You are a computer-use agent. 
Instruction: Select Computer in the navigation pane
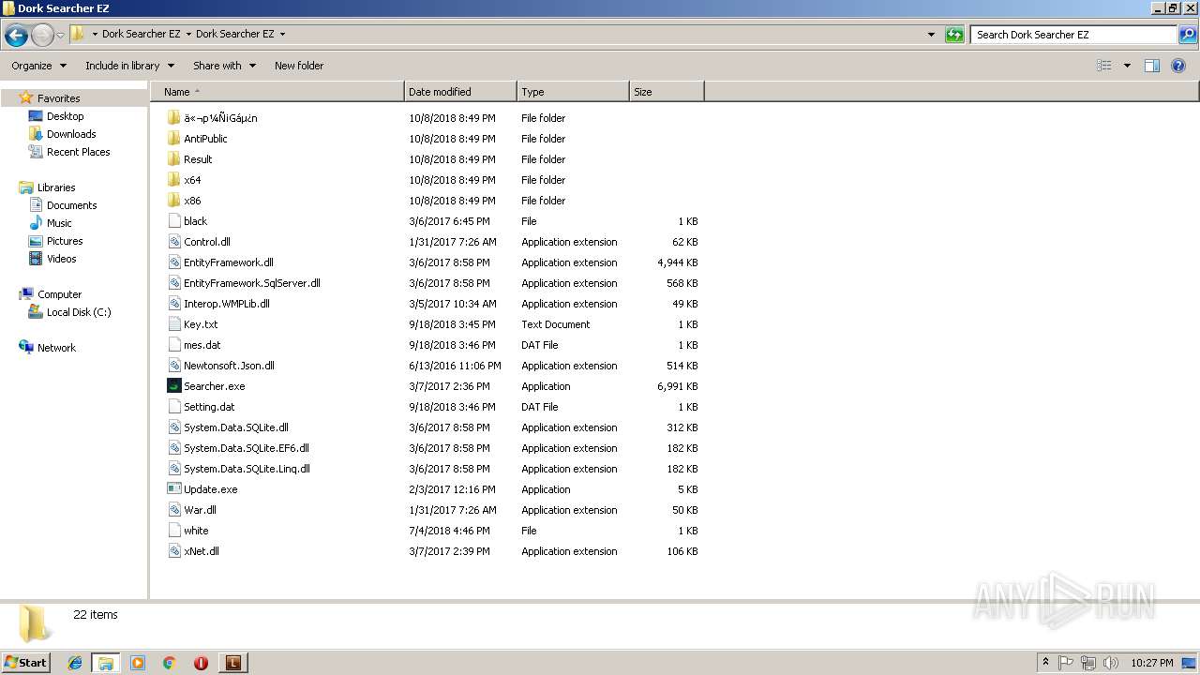[59, 294]
